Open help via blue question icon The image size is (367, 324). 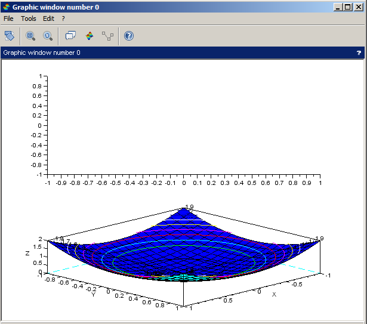(x=129, y=36)
